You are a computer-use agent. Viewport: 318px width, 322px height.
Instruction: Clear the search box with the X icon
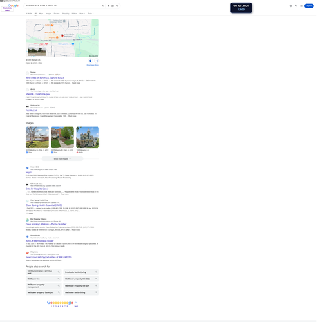point(102,6)
